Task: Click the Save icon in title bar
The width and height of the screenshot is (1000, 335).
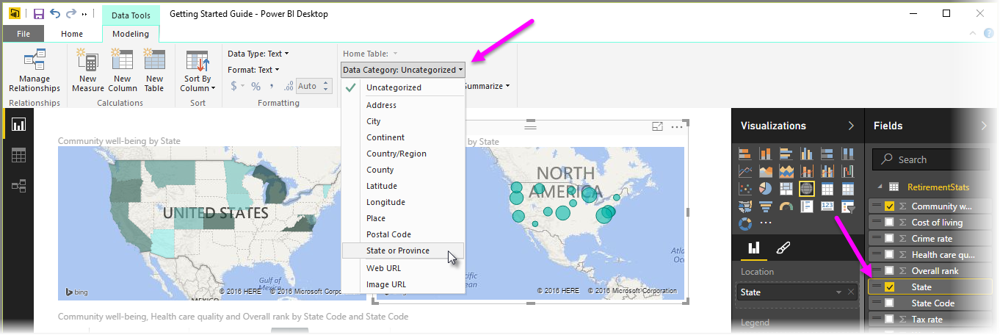Action: [39, 14]
